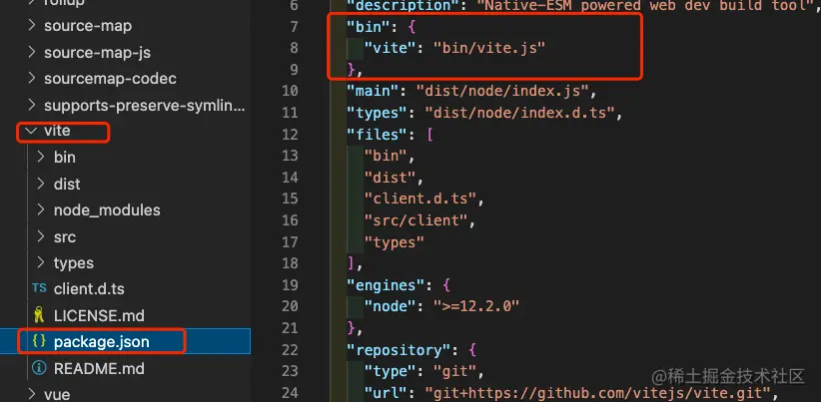Click the info icon beside README.md

(x=39, y=368)
